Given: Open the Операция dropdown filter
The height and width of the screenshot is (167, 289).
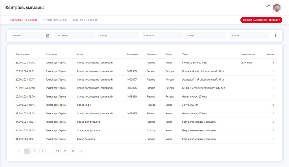Looking at the screenshot, I should tap(162, 36).
